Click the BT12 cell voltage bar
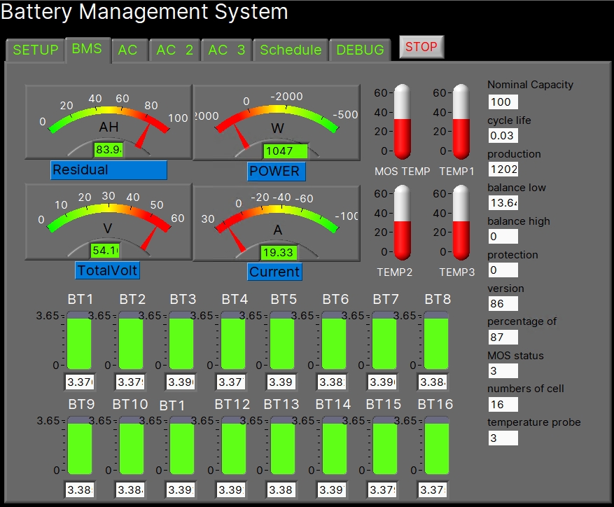The width and height of the screenshot is (614, 507). coord(234,445)
